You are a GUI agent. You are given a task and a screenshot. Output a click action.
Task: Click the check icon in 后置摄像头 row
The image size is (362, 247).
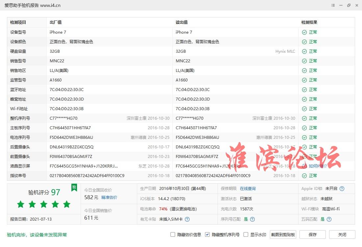pos(304,147)
